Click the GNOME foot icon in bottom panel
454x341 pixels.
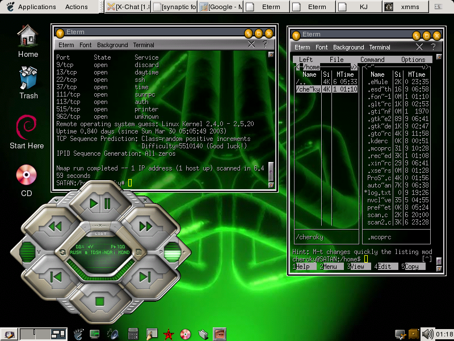pyautogui.click(x=78, y=334)
